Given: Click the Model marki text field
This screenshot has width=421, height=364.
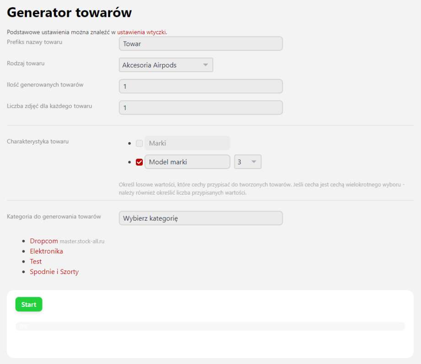Looking at the screenshot, I should [187, 162].
